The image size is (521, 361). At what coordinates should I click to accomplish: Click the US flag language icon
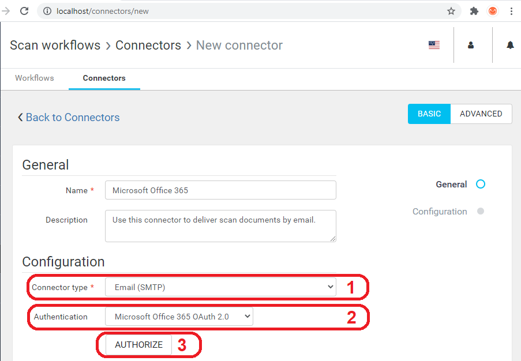434,45
